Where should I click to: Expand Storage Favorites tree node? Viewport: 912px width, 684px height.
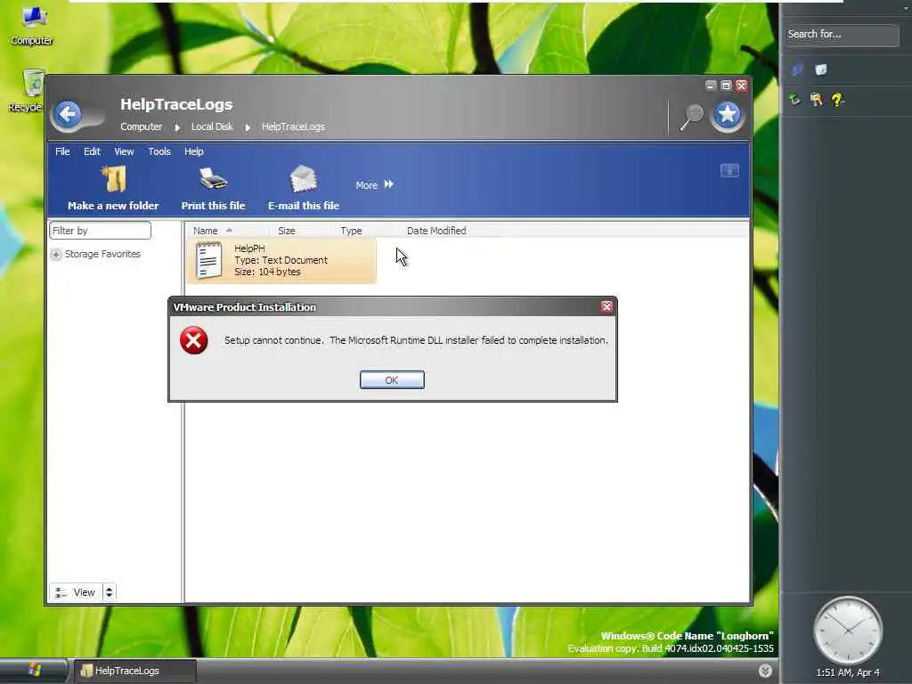(56, 254)
